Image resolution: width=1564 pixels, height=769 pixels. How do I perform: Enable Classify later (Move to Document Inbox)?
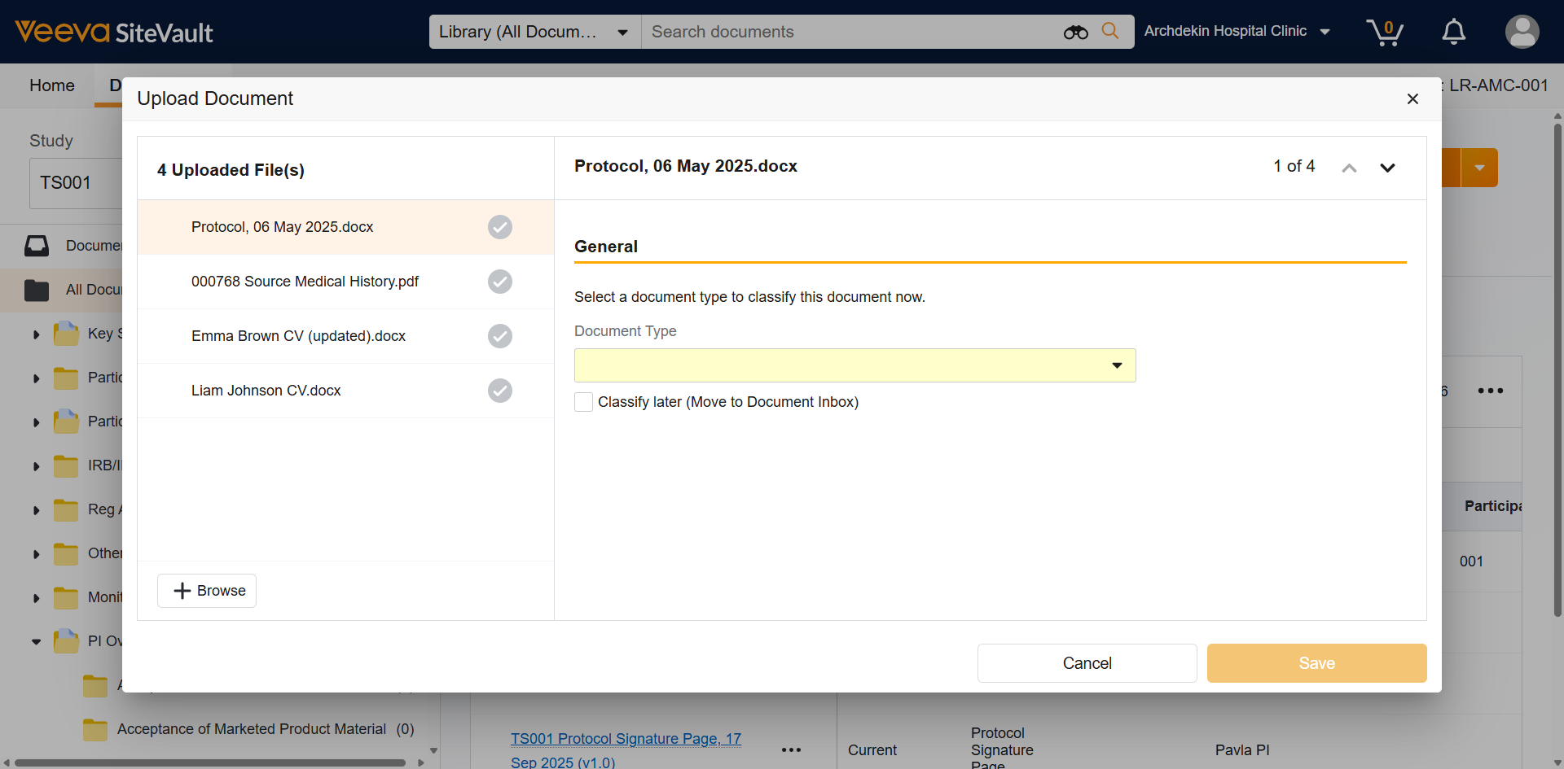click(x=583, y=402)
